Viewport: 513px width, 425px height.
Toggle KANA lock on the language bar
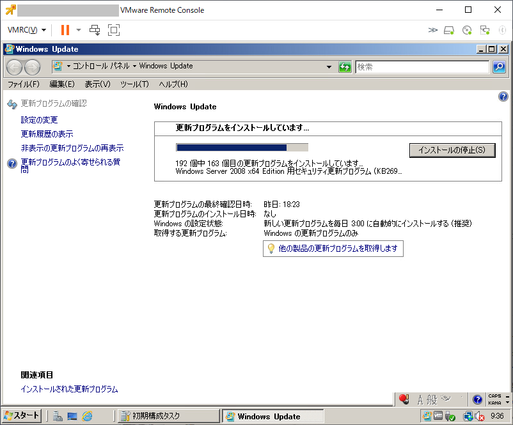tap(494, 403)
